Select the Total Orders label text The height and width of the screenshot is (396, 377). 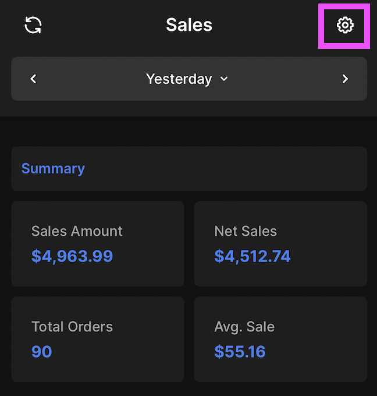tap(72, 327)
